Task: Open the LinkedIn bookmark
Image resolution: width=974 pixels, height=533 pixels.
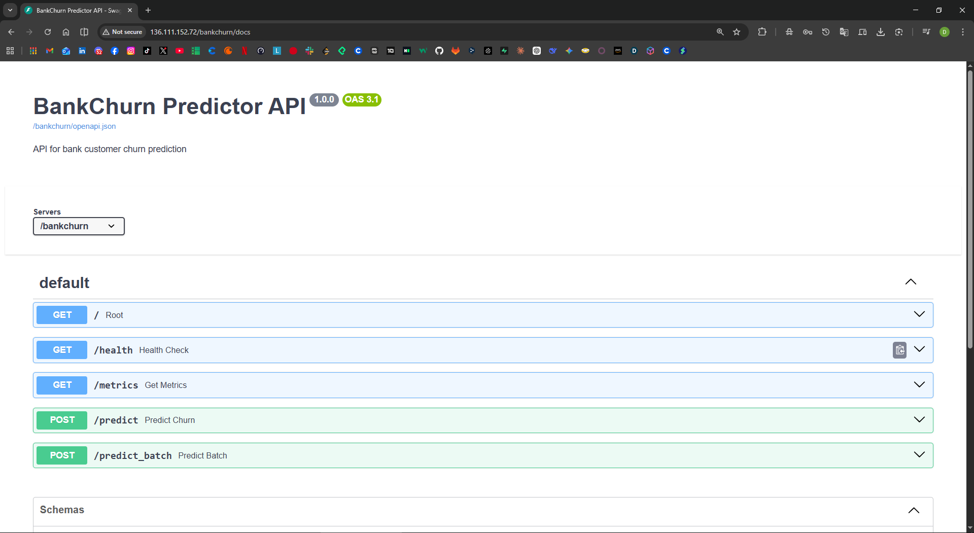Action: click(82, 51)
